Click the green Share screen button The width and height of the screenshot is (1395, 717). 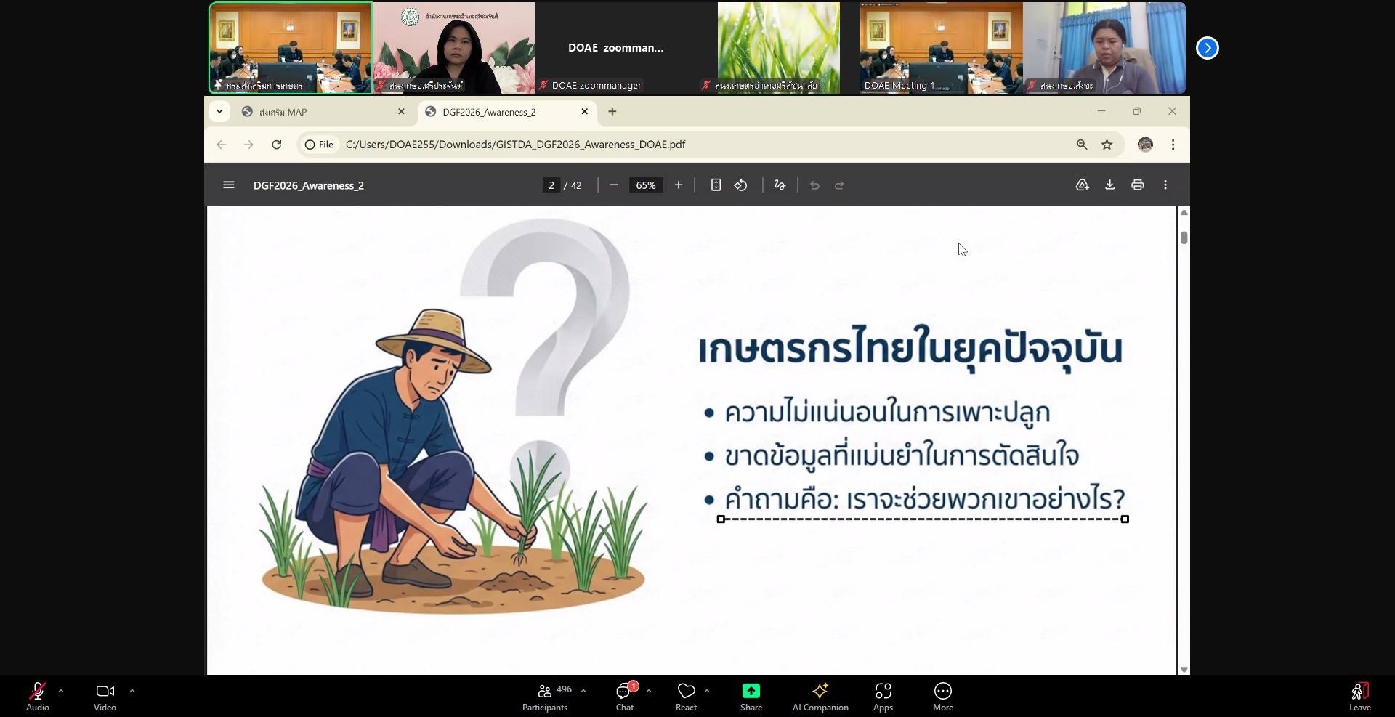click(x=751, y=696)
